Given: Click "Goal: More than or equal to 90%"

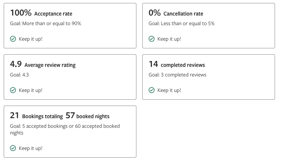Looking at the screenshot, I should [x=45, y=24].
